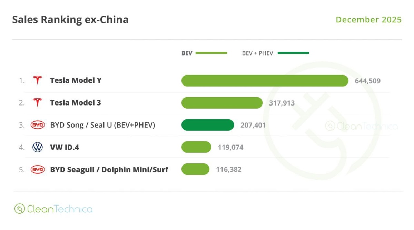
Task: Click the Sales Ranking ex-China title
Action: [70, 20]
